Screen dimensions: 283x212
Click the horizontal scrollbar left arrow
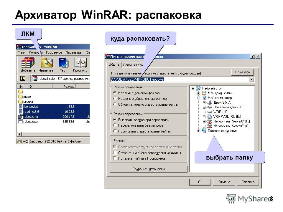pos(19,134)
